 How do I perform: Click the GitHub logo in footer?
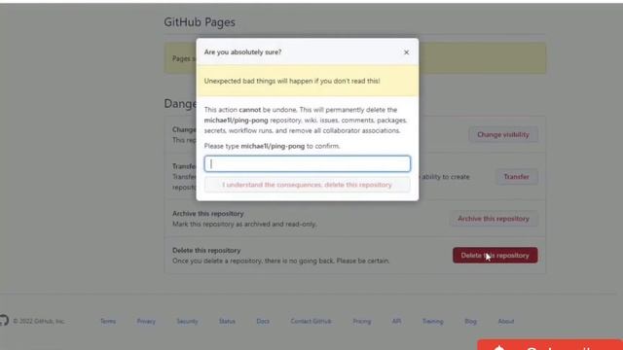(x=4, y=320)
